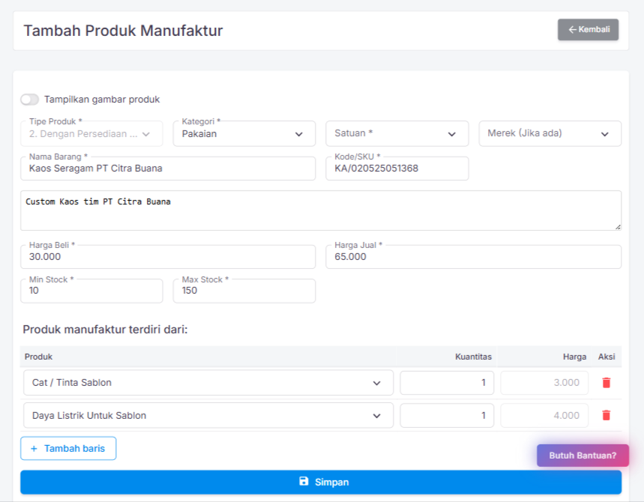Open the Satuan dropdown

point(397,133)
